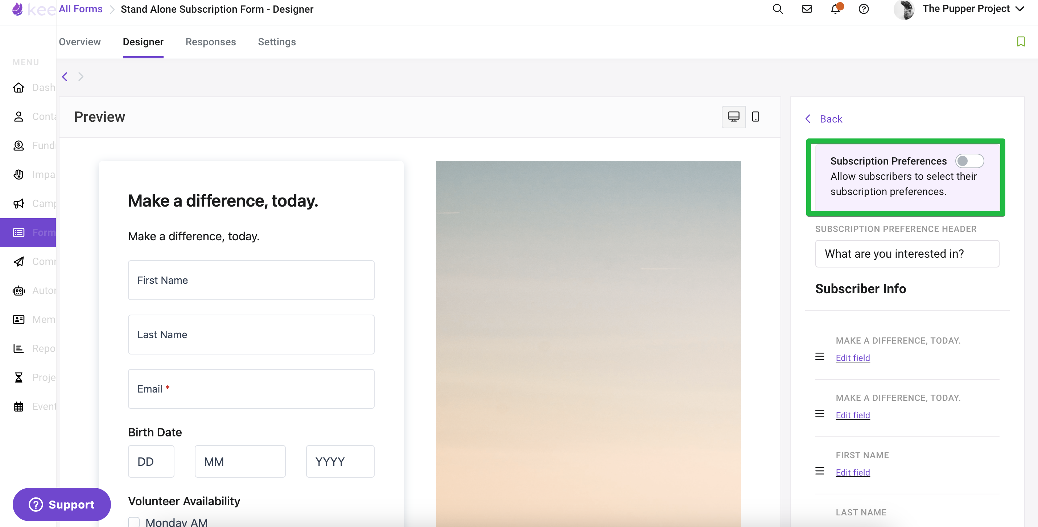Open Reports from sidebar chart icon
Screen dimensions: 1038x527
pos(18,348)
